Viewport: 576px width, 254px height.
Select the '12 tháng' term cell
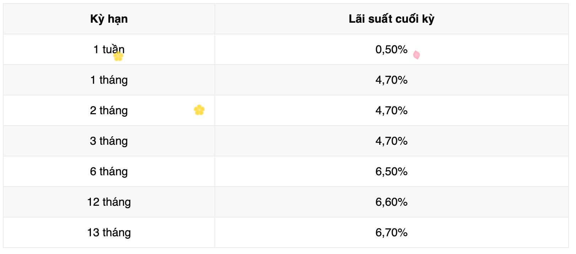pyautogui.click(x=109, y=202)
